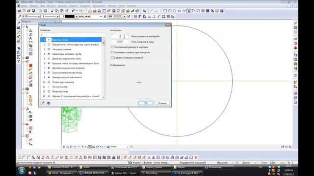This screenshot has width=314, height=176.
Task: Open the Справка menu
Action: [131, 6]
